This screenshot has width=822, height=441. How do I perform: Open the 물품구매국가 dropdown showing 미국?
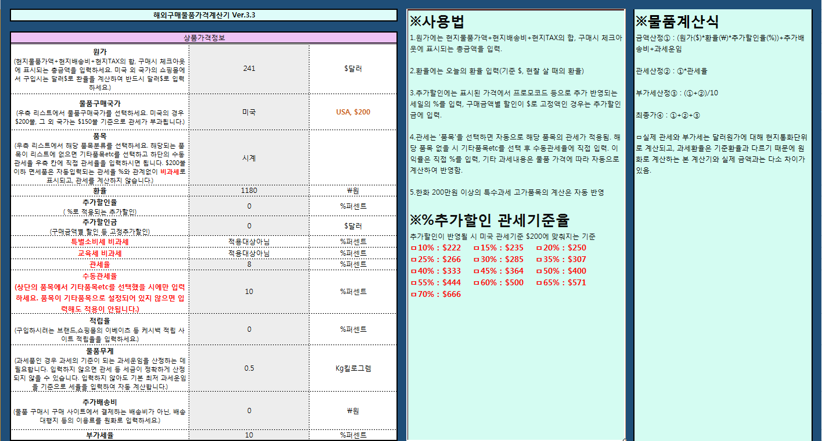(x=248, y=112)
